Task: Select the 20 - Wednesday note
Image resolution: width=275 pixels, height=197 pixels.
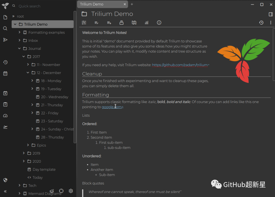Action: (54, 97)
